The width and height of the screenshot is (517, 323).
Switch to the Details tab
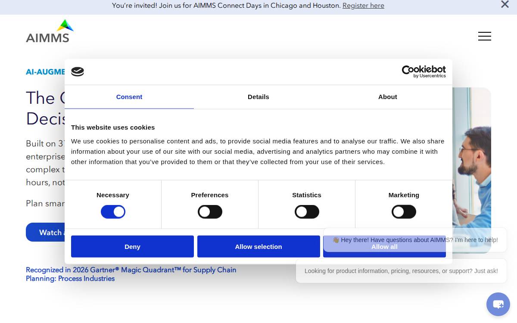258,97
